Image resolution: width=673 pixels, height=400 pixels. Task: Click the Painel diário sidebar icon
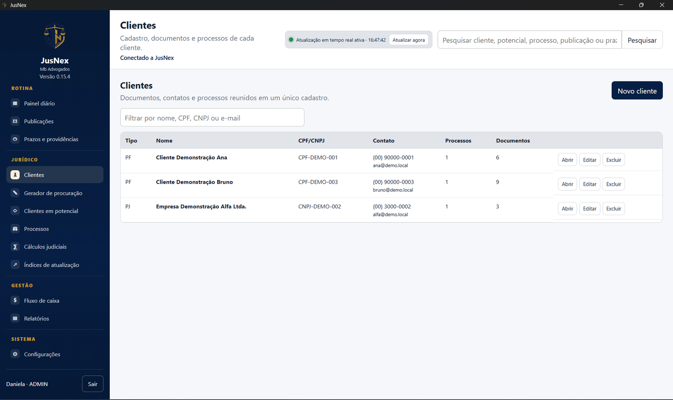[x=15, y=103]
